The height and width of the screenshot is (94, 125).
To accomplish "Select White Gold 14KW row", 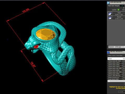I will 115,70.
